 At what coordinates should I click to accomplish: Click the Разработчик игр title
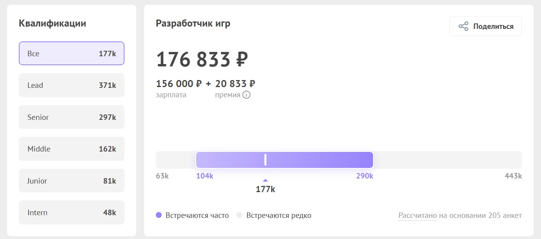pos(193,23)
